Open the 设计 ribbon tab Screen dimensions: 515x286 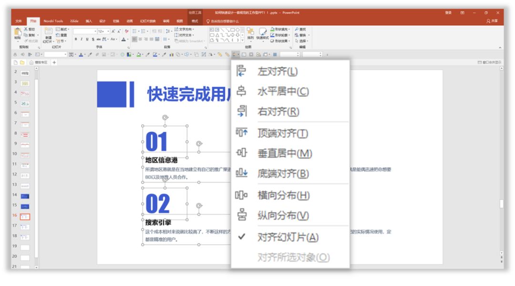pos(103,21)
